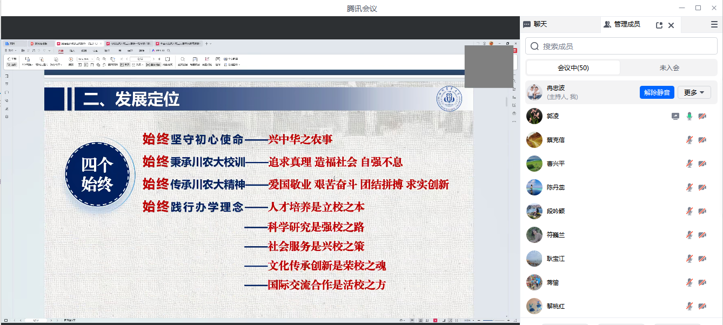Click 郭凌's screen sharing icon
Screen dimensions: 723x325
click(675, 116)
